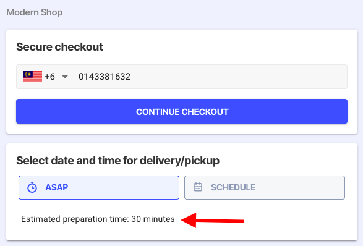This screenshot has width=363, height=246.
Task: Click the stopwatch icon in ASAP
Action: pyautogui.click(x=32, y=187)
